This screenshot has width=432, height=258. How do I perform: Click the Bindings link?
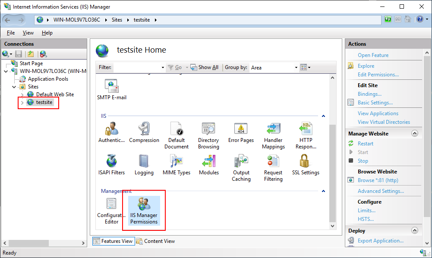coord(369,94)
